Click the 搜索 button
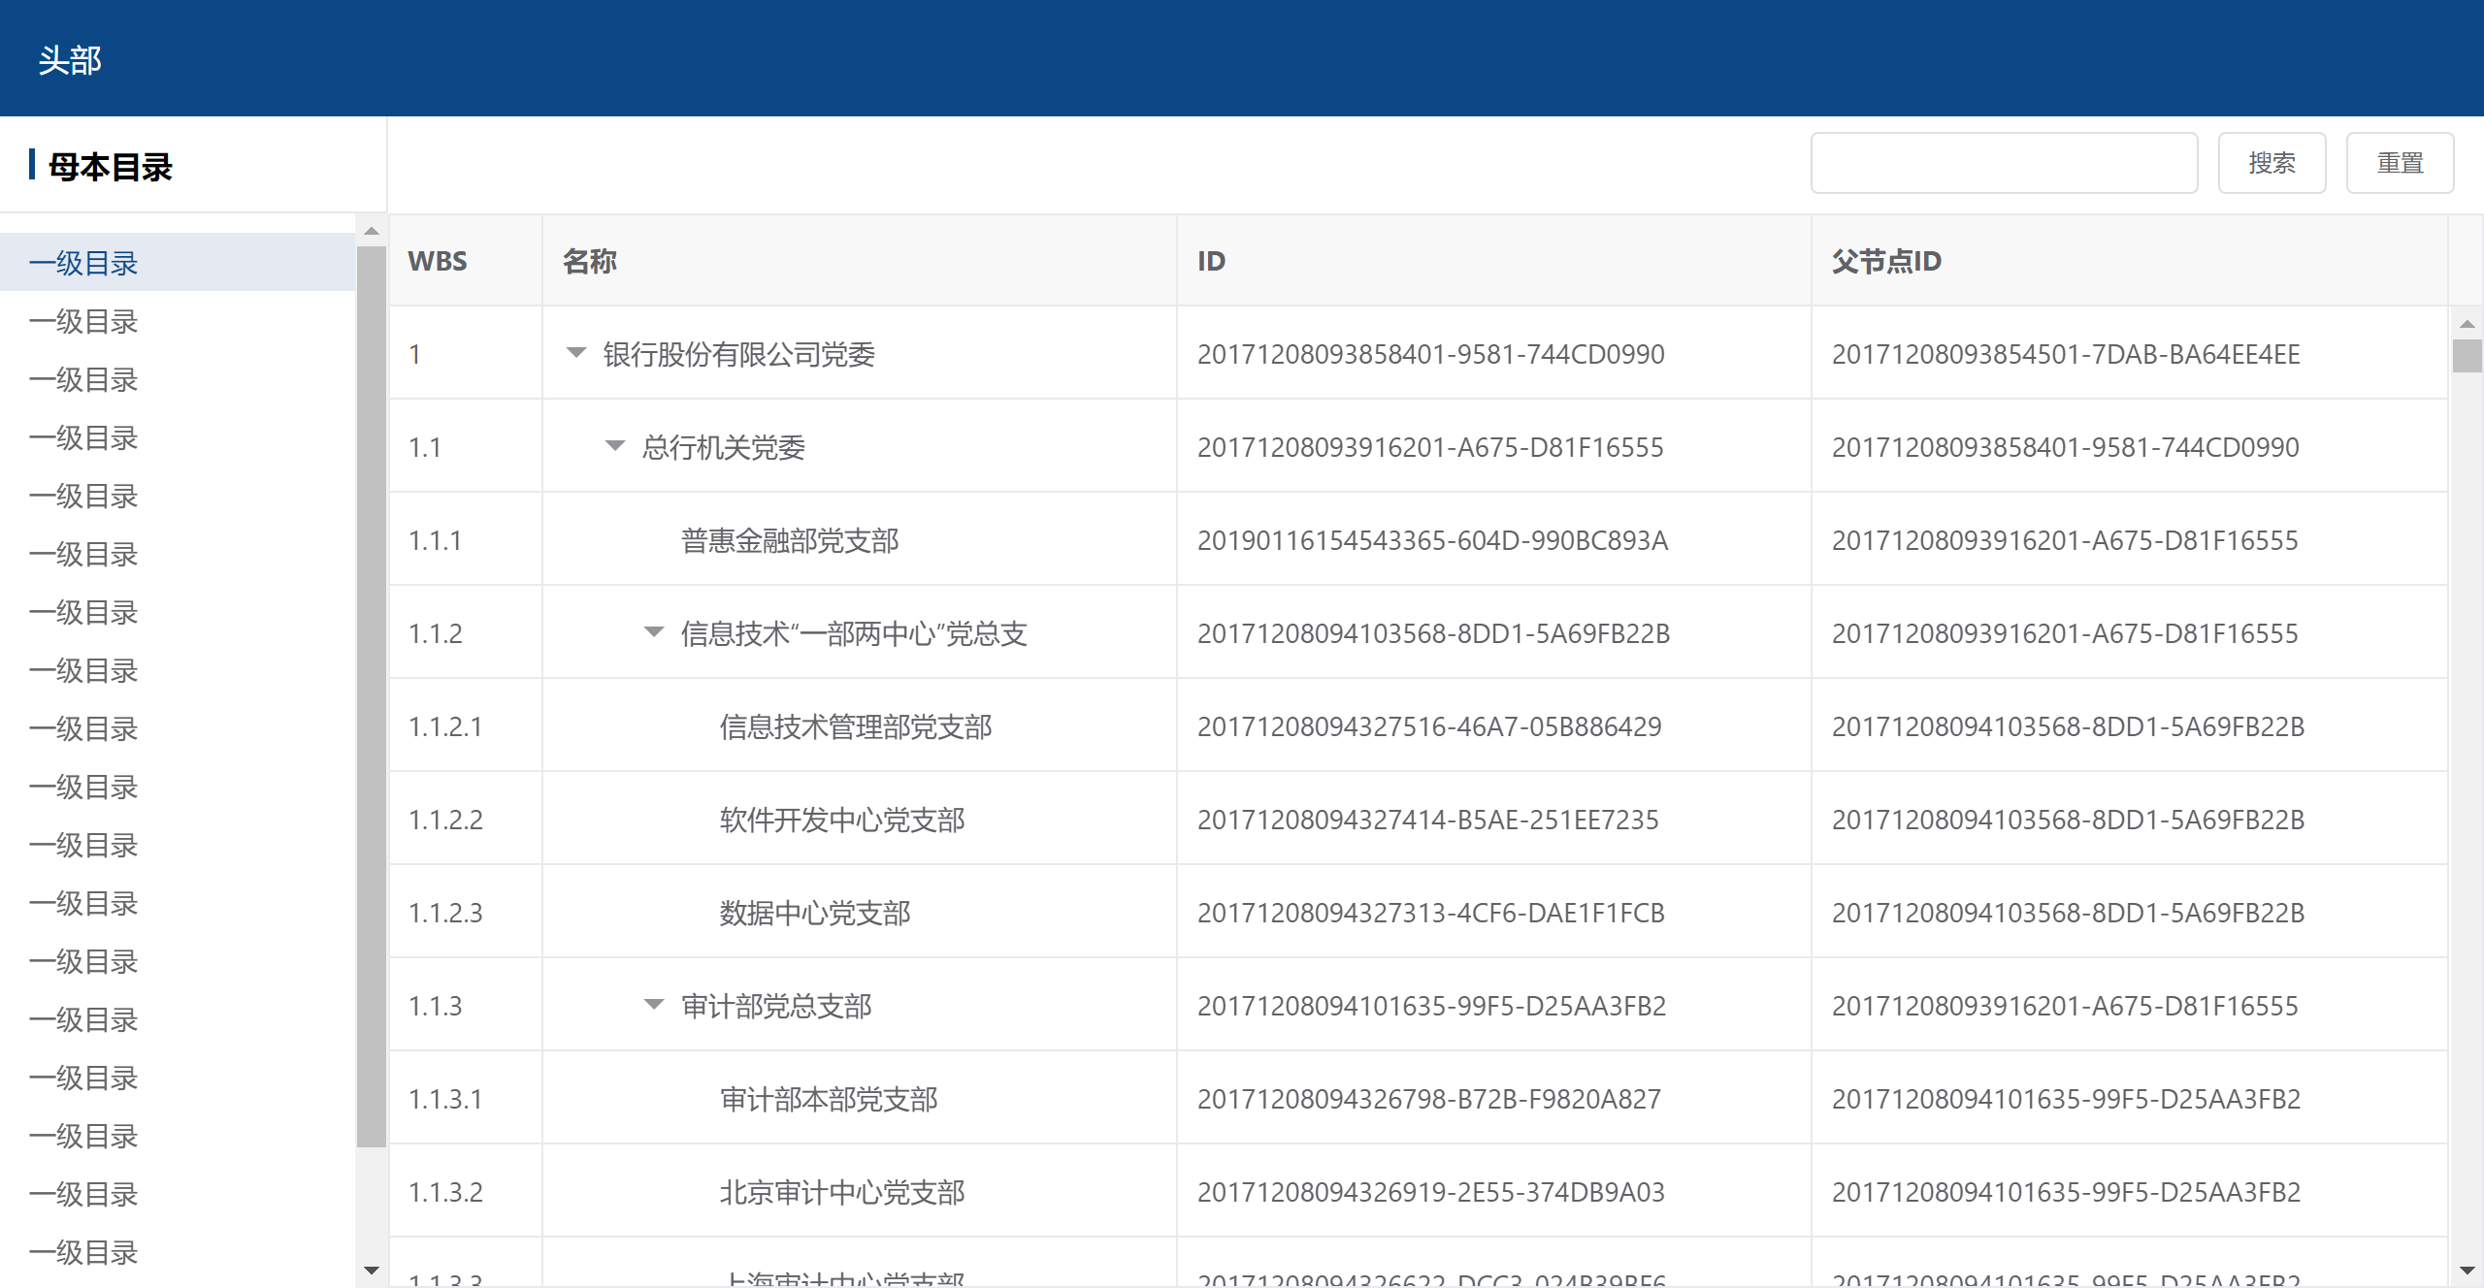 pyautogui.click(x=2272, y=163)
